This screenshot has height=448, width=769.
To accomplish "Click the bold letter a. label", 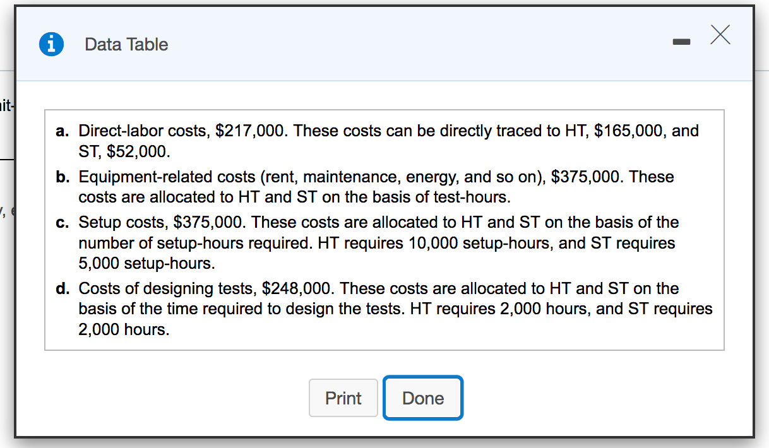I will (62, 131).
